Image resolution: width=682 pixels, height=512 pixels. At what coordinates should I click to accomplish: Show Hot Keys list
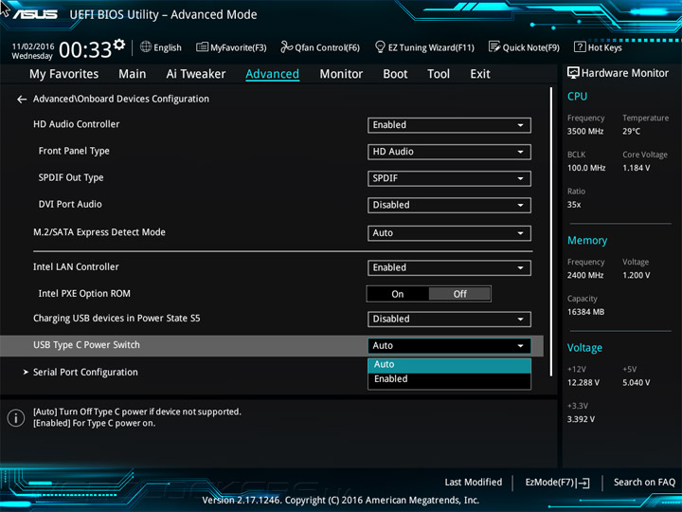tap(605, 47)
